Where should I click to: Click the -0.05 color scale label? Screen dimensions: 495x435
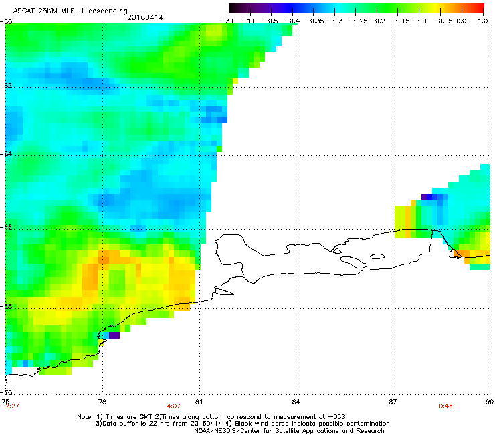(443, 21)
